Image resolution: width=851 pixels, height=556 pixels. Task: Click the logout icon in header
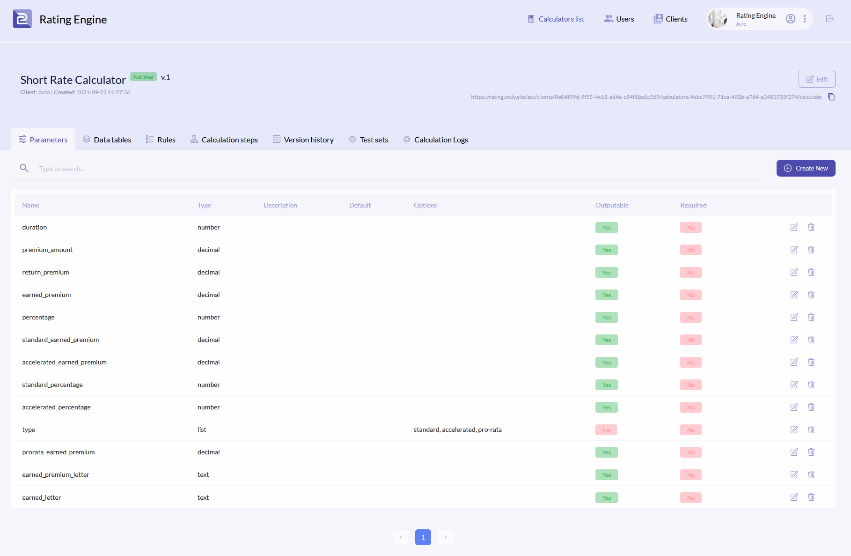click(829, 19)
